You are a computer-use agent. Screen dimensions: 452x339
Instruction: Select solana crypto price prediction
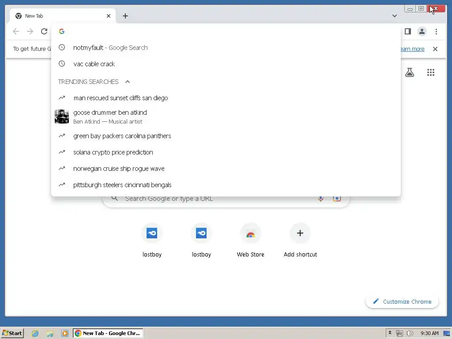(226, 152)
